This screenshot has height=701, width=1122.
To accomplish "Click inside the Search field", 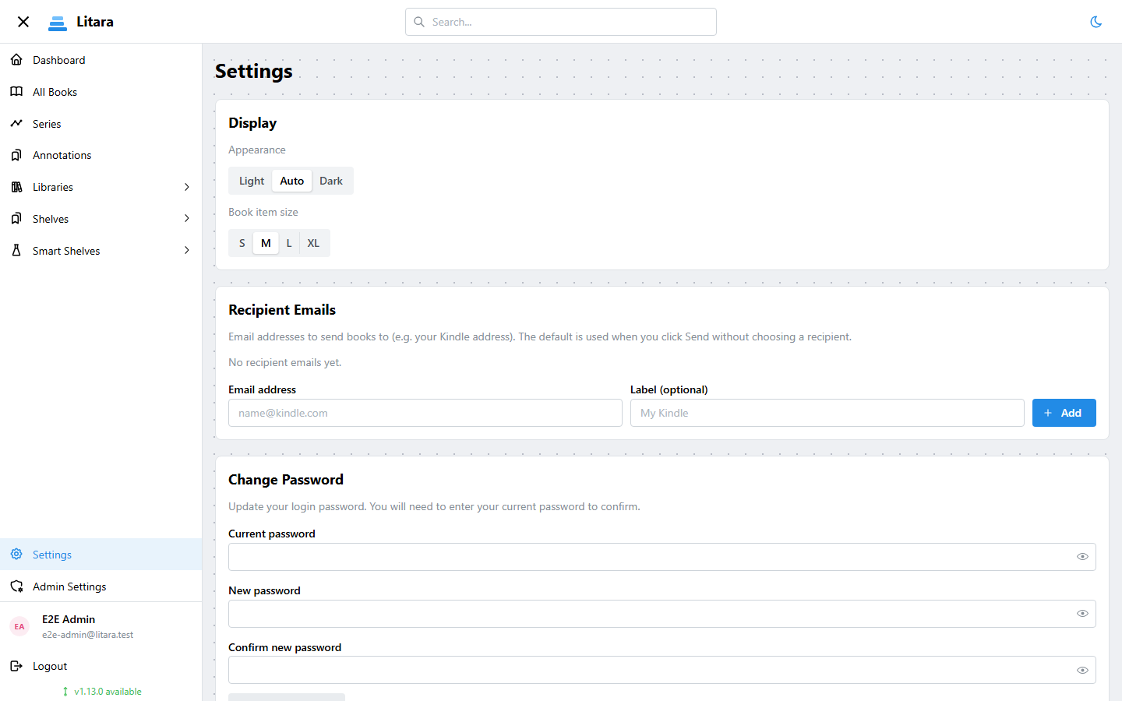I will click(560, 21).
